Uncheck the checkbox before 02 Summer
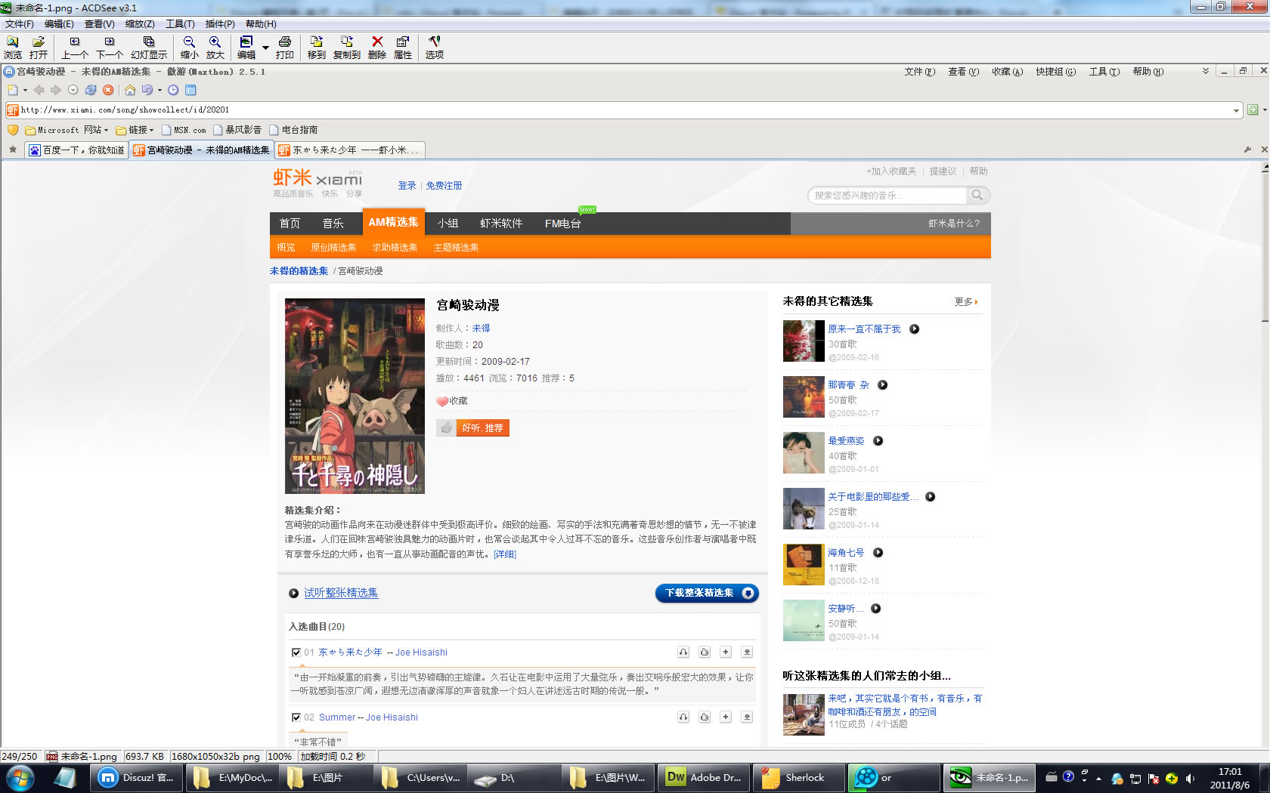Viewport: 1270px width, 793px height. 296,717
